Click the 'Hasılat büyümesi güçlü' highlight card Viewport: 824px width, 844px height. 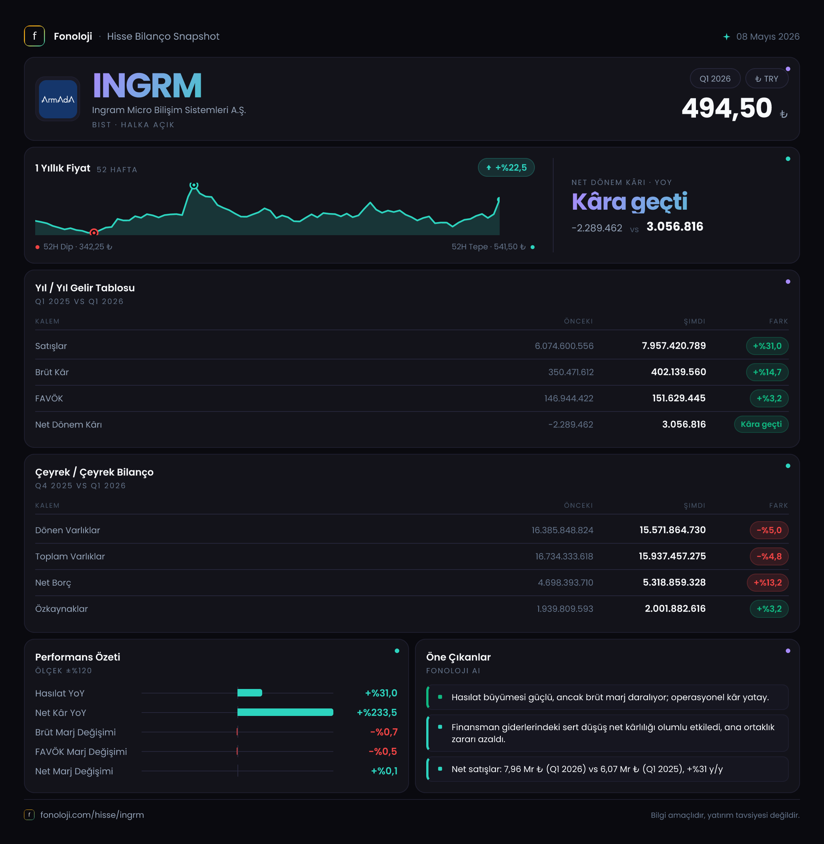[x=607, y=697]
